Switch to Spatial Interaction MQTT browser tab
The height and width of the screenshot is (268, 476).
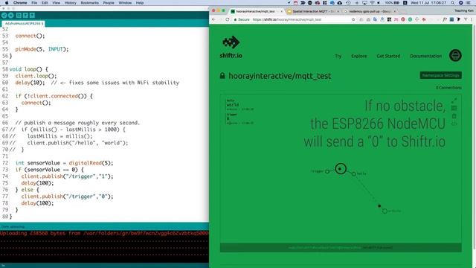314,11
